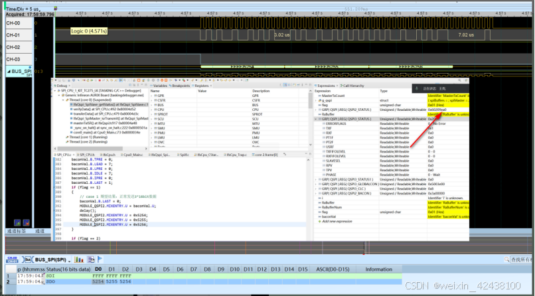This screenshot has height=296, width=535.
Task: Click the Registers panel scrollbar down arrow
Action: pos(310,145)
